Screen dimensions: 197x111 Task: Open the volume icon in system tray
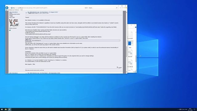tap(184, 109)
